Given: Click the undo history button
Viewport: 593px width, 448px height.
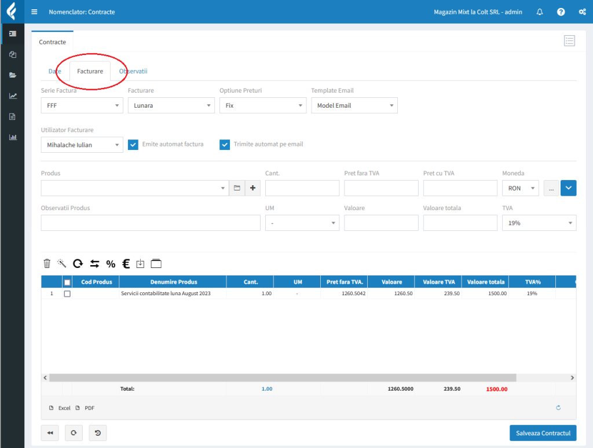Looking at the screenshot, I should click(x=97, y=433).
